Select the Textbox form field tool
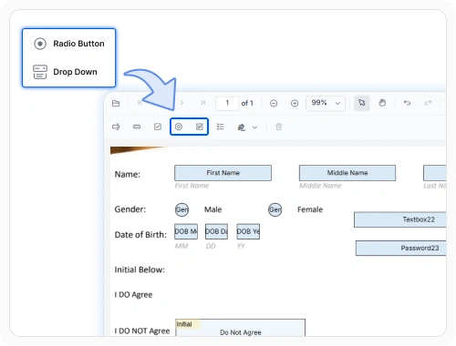 click(116, 127)
